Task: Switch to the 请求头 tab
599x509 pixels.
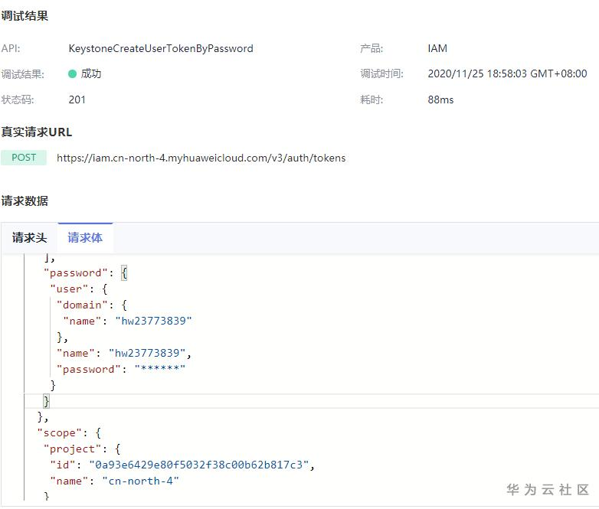Action: [29, 238]
